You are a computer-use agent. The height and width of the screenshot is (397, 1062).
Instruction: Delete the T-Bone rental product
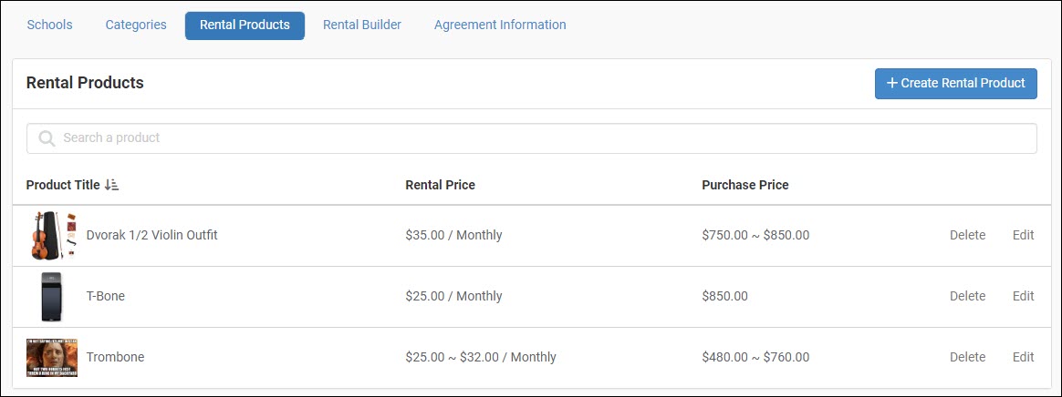967,296
